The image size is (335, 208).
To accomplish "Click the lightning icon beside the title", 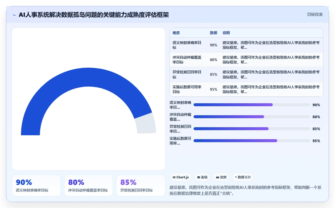I will 14,15.
